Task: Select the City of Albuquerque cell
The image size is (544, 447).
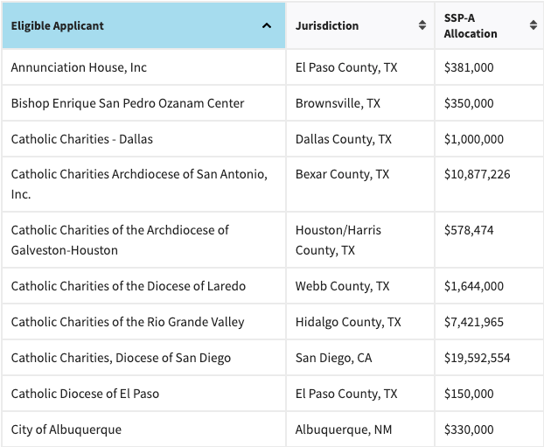Action: click(x=143, y=430)
